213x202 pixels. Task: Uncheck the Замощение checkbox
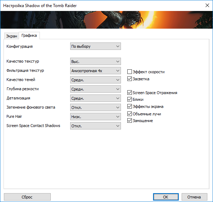pos(130,121)
